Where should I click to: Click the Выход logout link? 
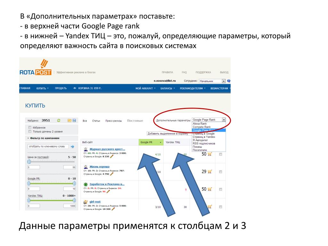point(224,72)
